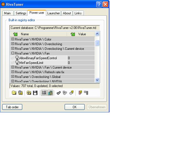Screen dimensions: 176x141
Task: Click the MinFanSpeedLimit entry name
Action: tap(31, 63)
